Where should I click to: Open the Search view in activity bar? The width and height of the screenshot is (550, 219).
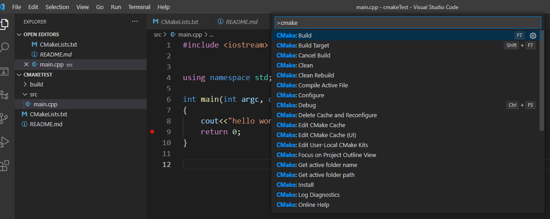(x=4, y=48)
